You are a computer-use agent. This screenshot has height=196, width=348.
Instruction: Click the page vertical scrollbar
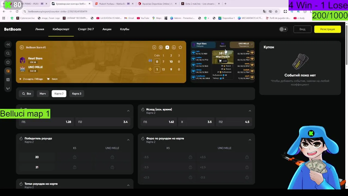(346, 45)
